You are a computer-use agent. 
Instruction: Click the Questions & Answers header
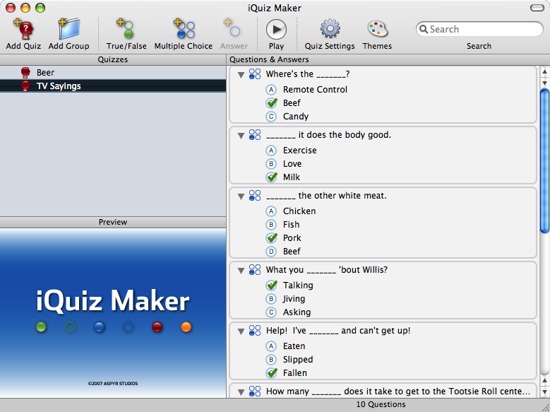pos(388,59)
